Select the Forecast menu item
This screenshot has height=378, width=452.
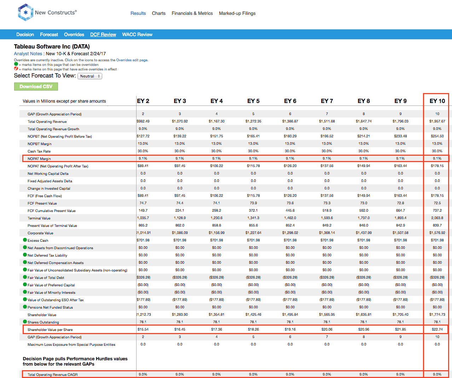click(x=49, y=35)
